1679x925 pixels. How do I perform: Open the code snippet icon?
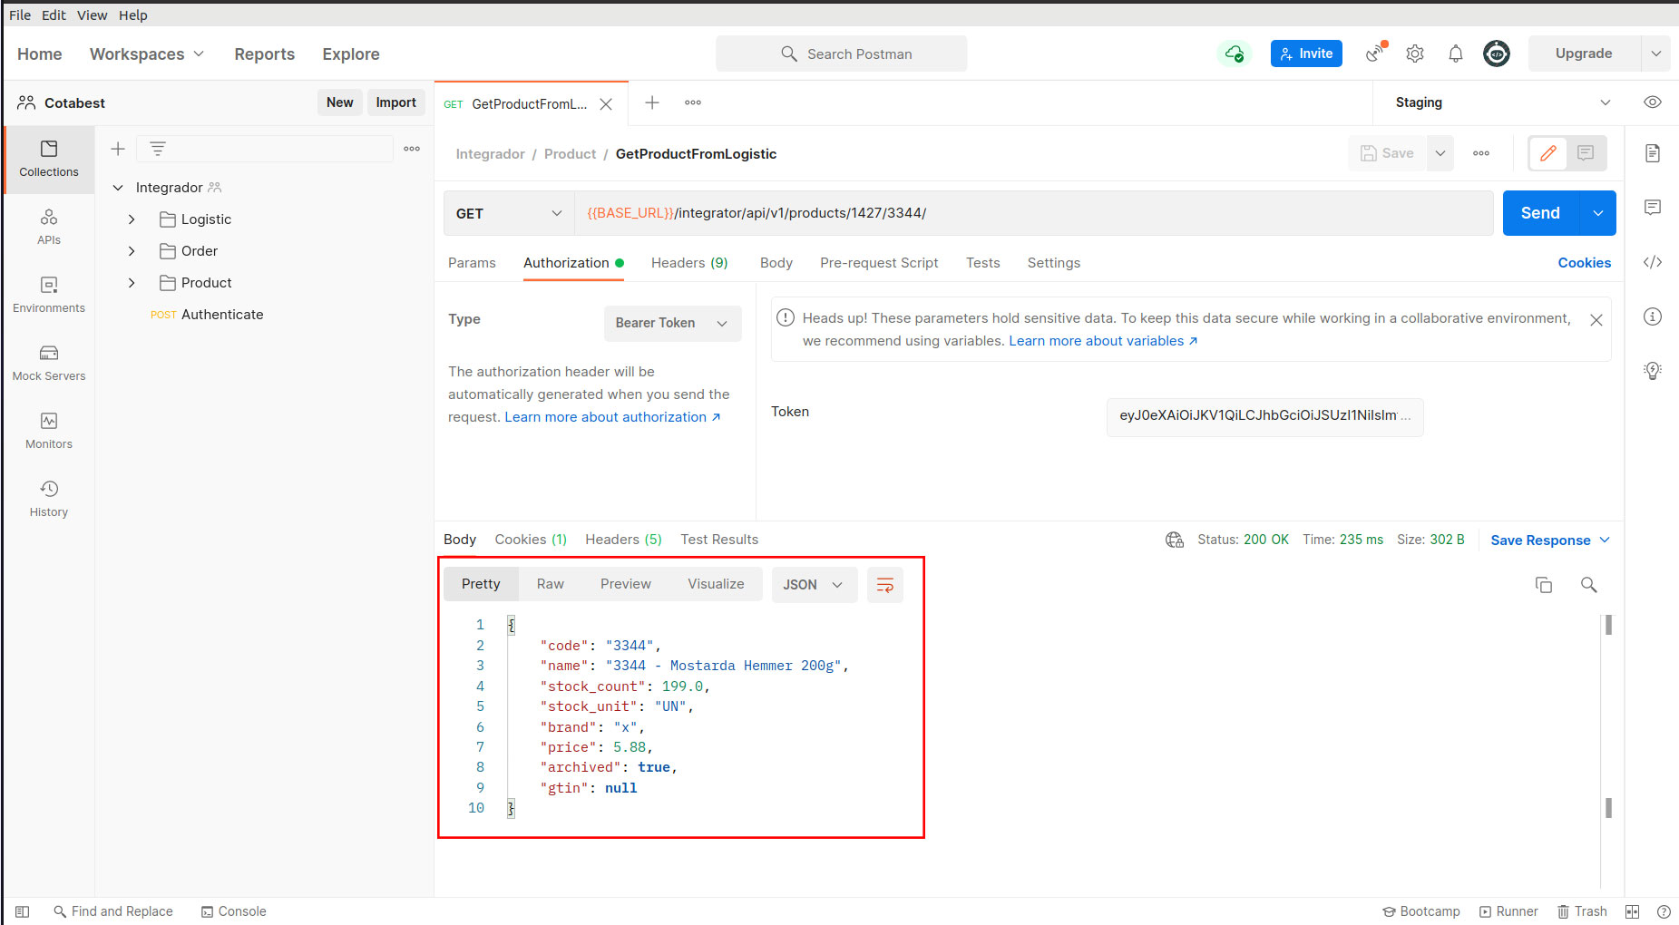pos(1653,262)
